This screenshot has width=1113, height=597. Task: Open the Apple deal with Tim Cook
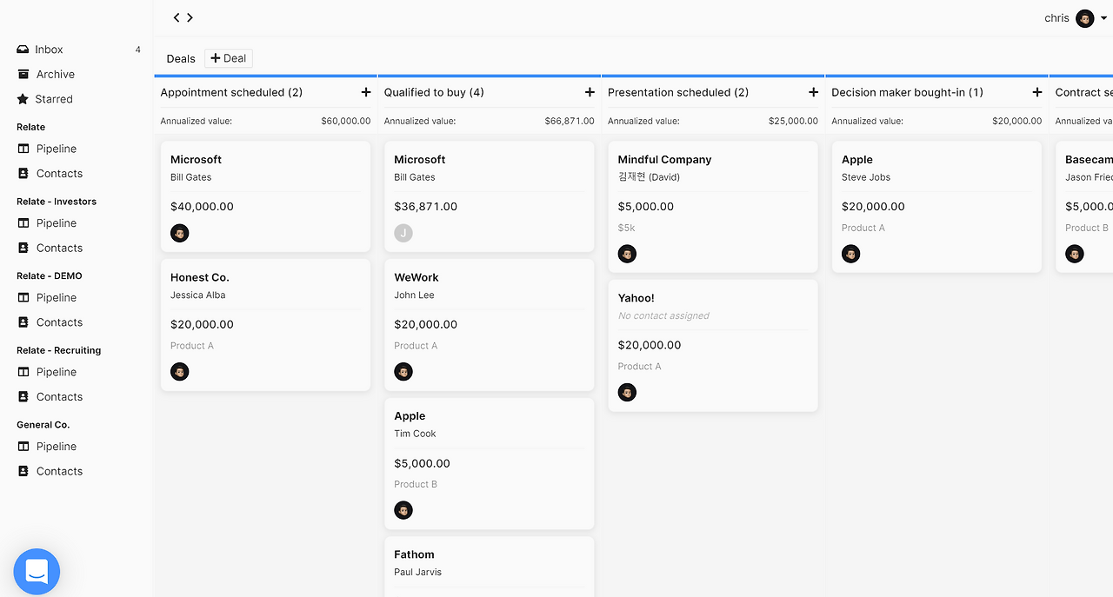489,463
